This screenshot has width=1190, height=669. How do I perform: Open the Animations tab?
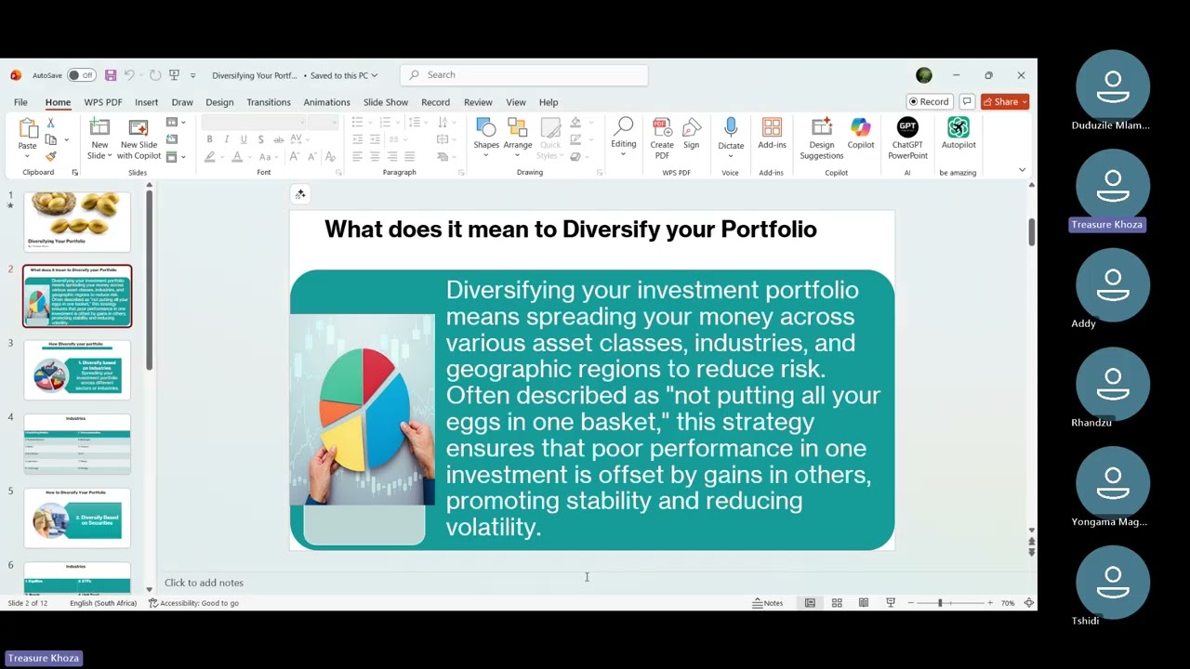coord(326,102)
